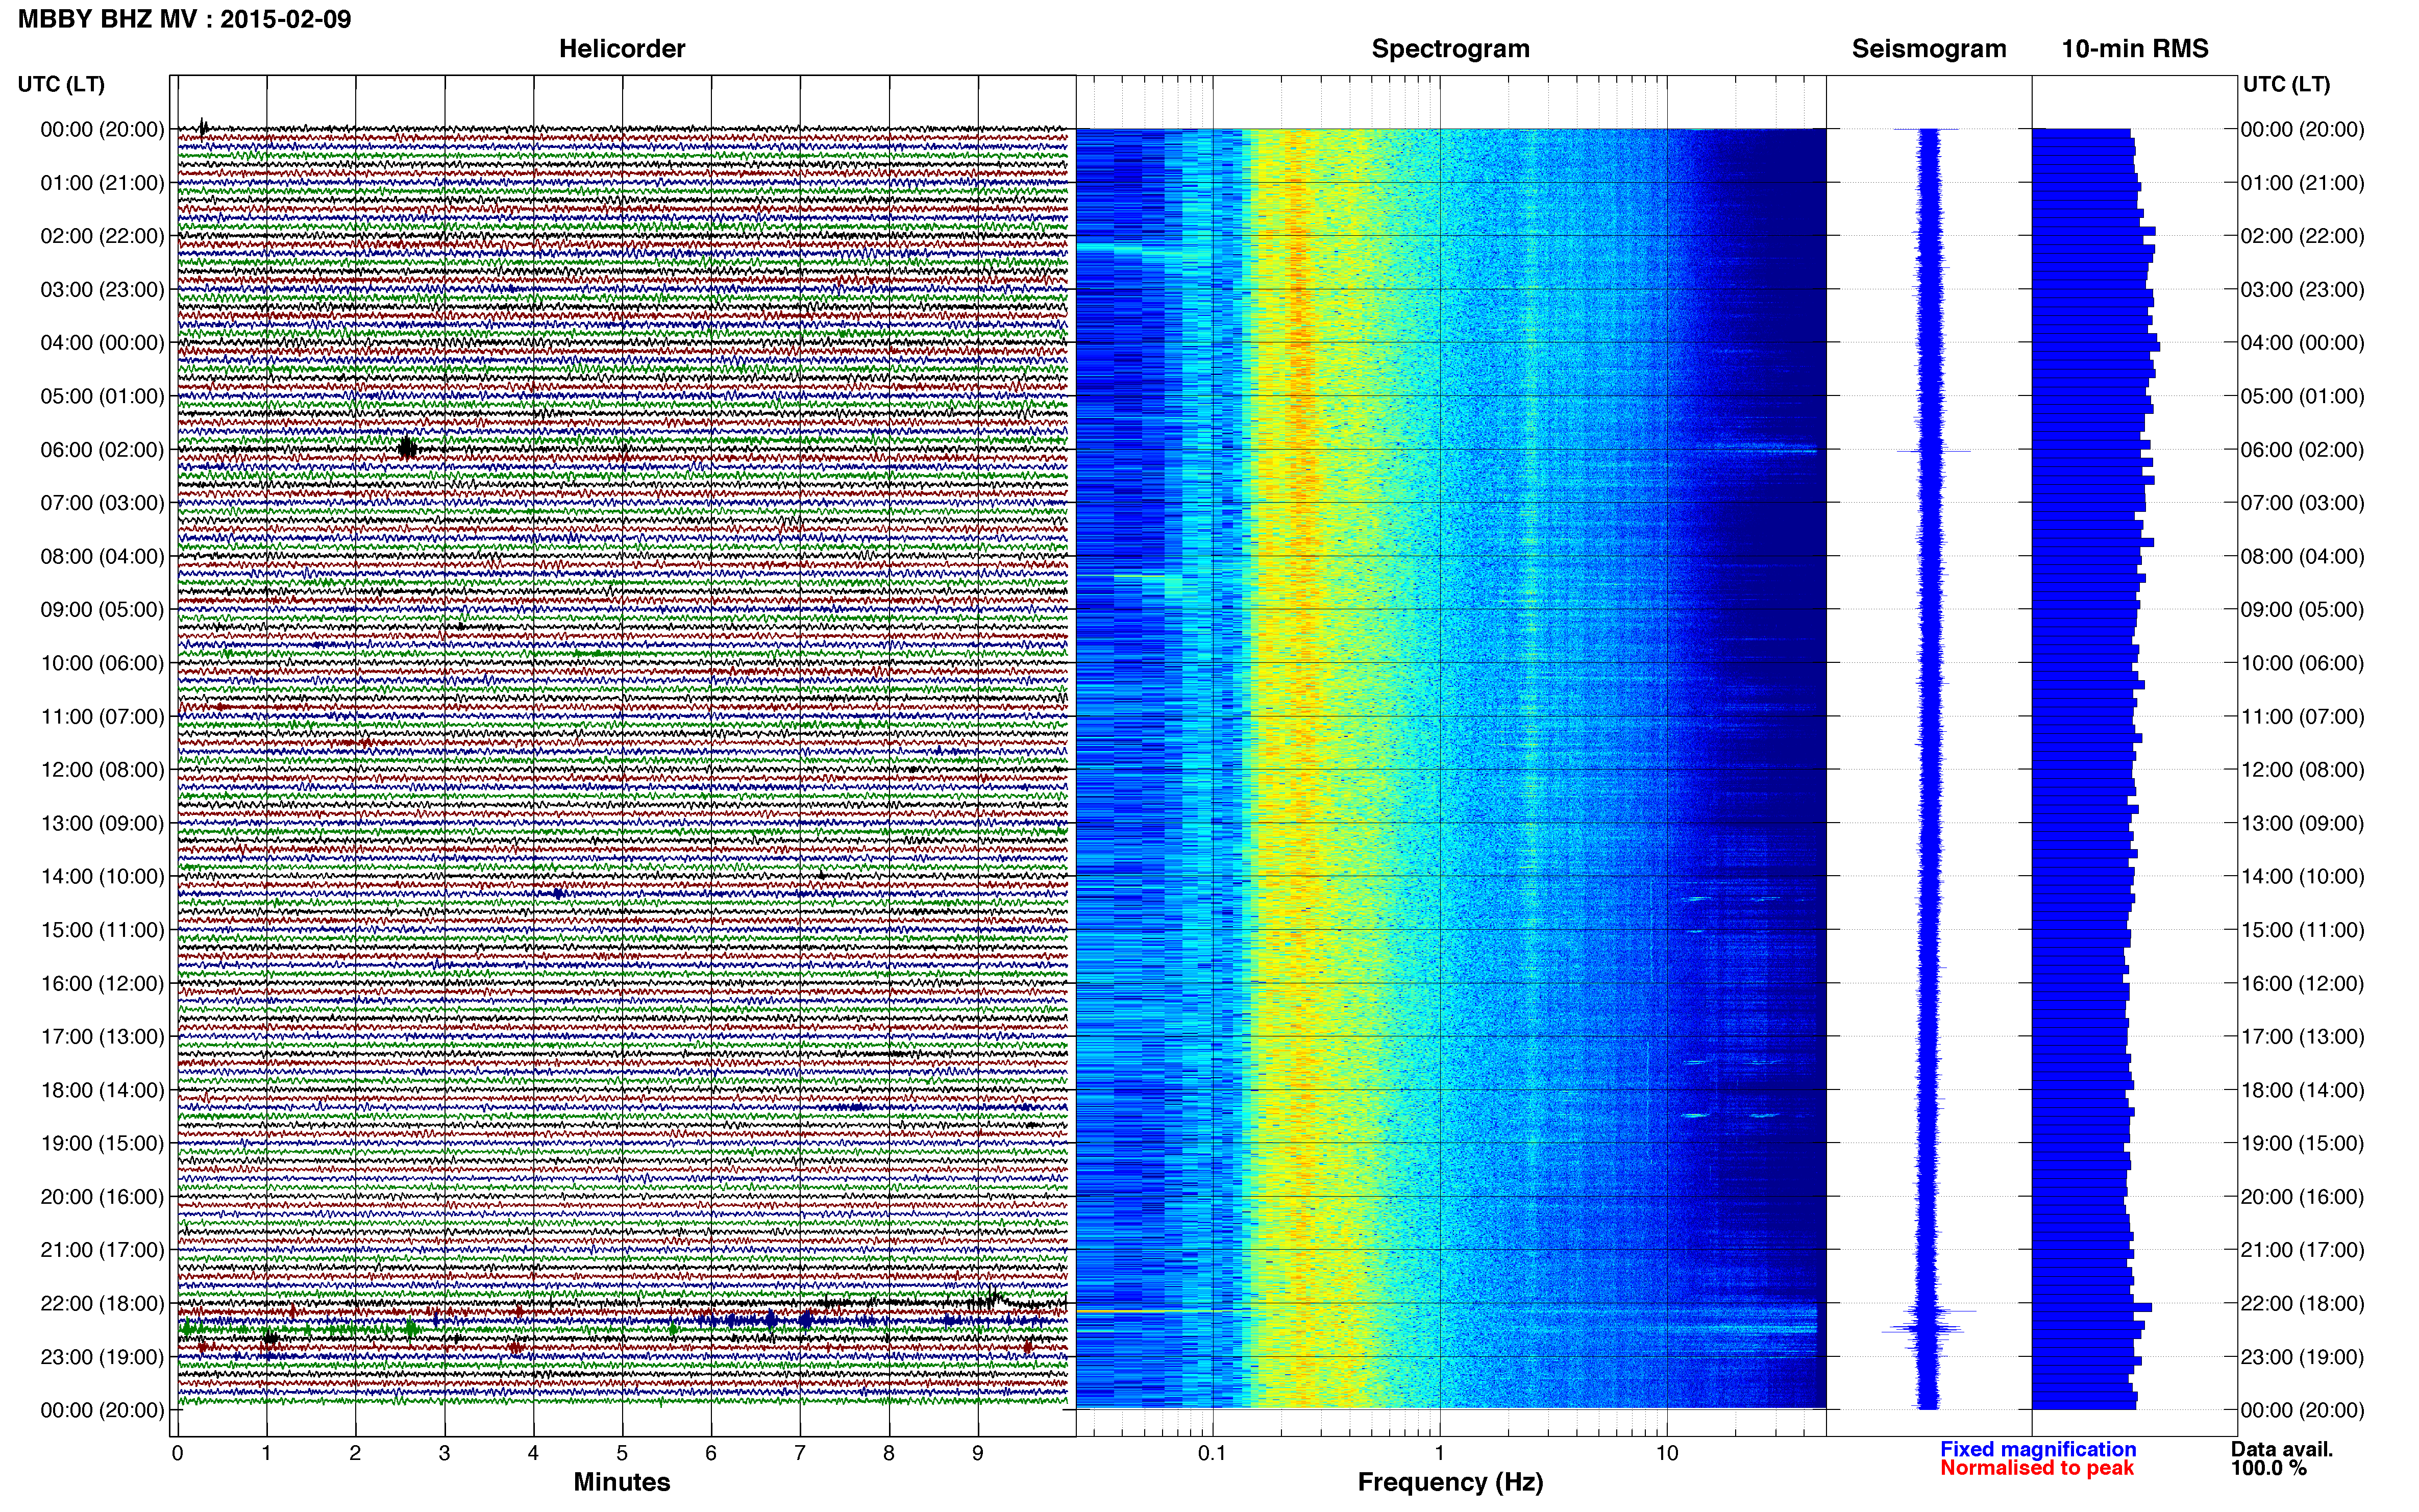Click right-side time label '18:00 (14:00)'
The height and width of the screenshot is (1512, 2419).
2303,1090
